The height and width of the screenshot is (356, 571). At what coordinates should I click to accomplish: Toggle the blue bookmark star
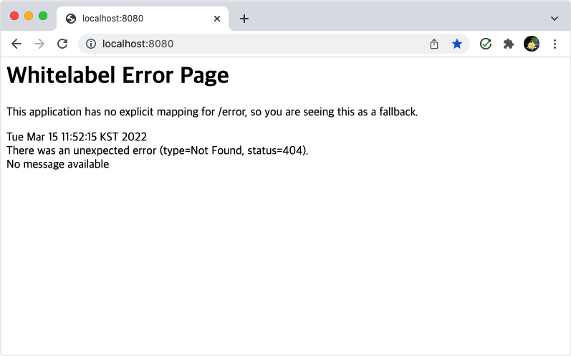point(457,44)
